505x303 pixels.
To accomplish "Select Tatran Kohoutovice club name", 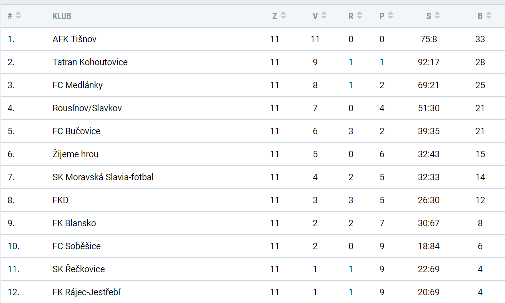I will point(90,62).
